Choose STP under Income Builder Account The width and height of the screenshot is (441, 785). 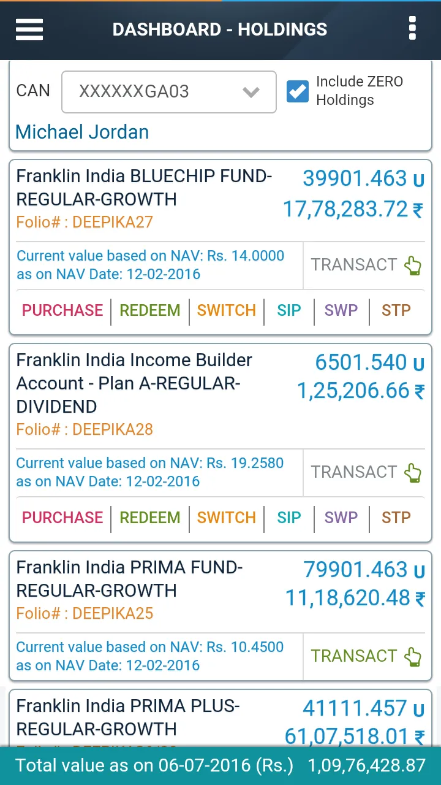tap(396, 518)
